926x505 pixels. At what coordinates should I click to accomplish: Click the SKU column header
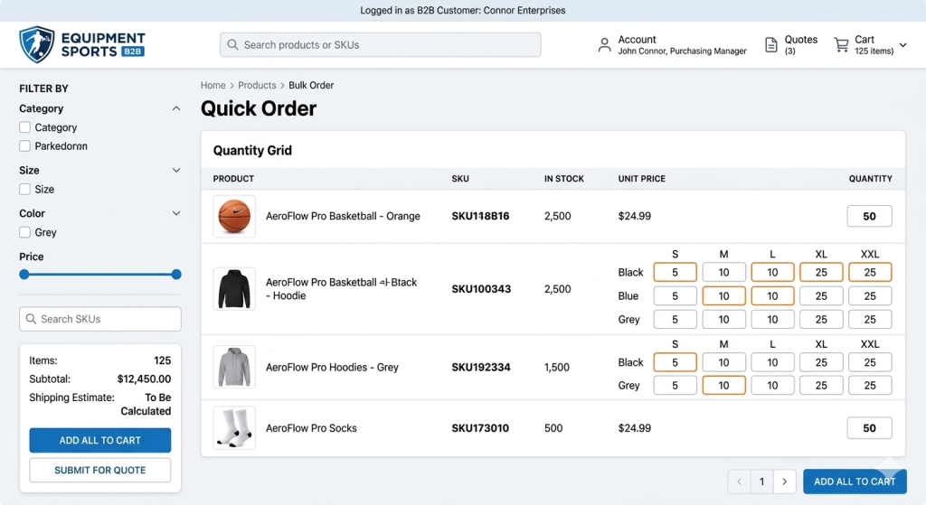[460, 179]
